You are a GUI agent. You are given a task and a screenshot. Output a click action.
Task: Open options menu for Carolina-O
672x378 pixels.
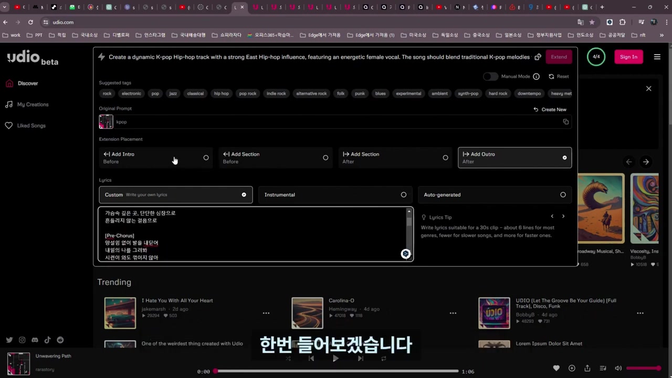point(453,313)
